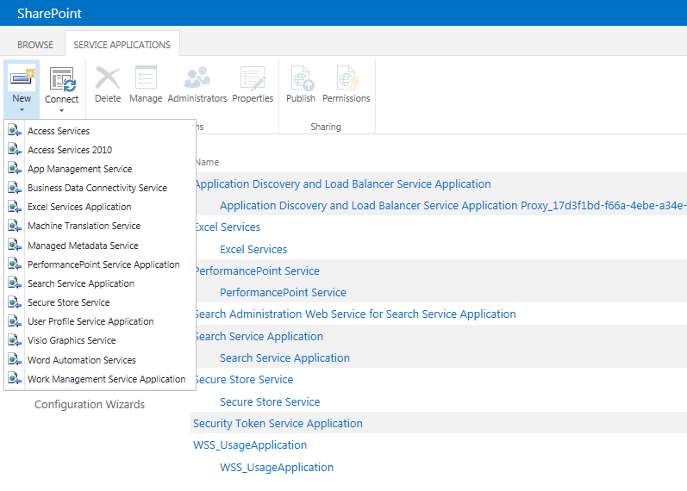
Task: Click the icon beside User Profile Service Application
Action: (x=15, y=321)
